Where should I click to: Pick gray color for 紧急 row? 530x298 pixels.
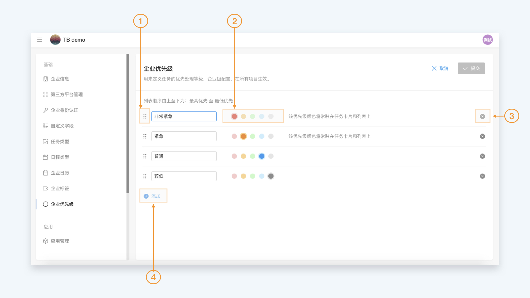pos(271,136)
